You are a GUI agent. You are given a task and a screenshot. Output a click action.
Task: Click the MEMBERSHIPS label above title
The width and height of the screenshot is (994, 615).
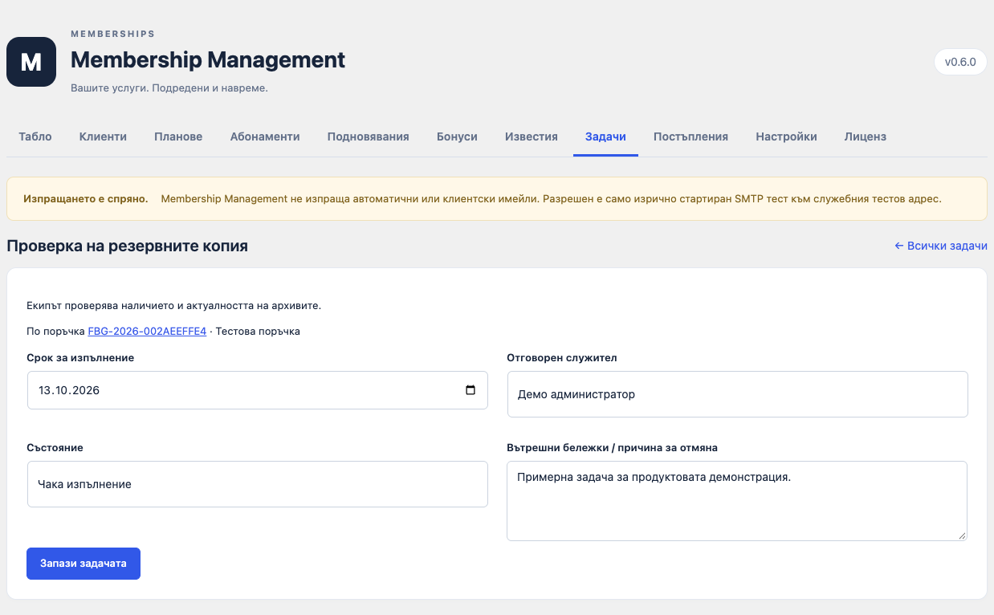click(112, 34)
